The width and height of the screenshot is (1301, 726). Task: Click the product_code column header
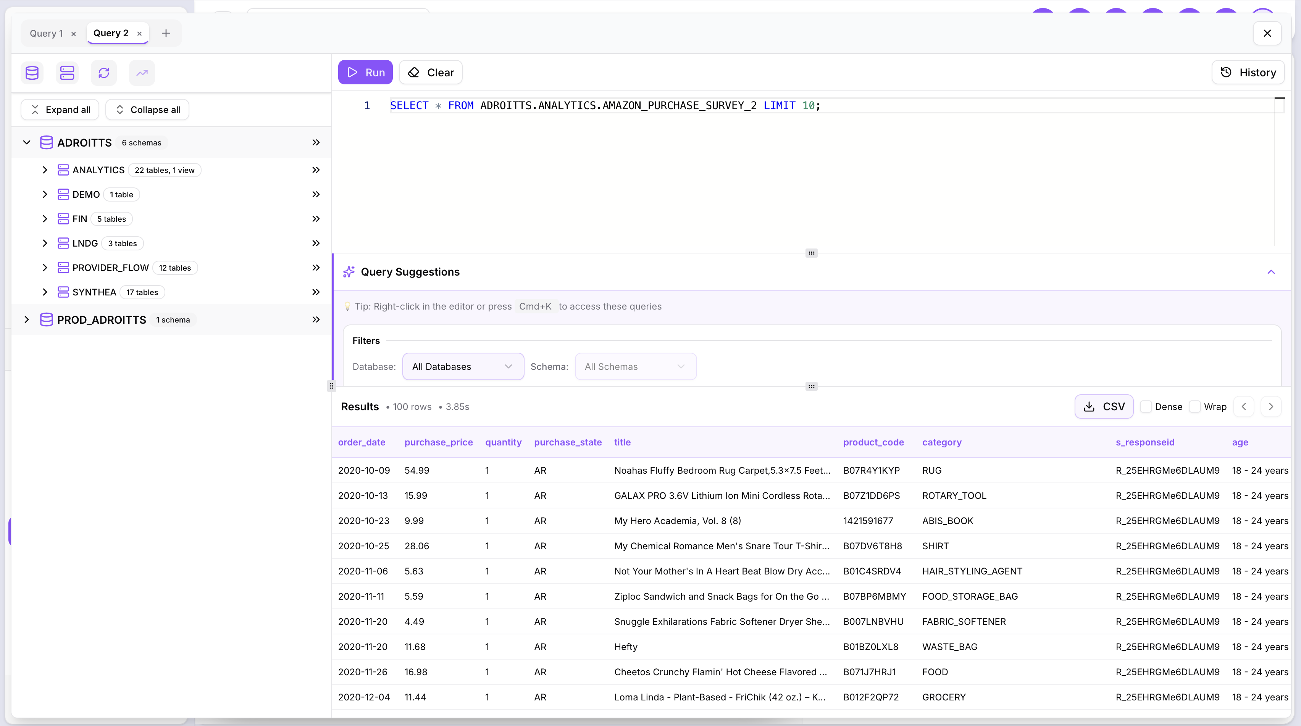coord(873,442)
